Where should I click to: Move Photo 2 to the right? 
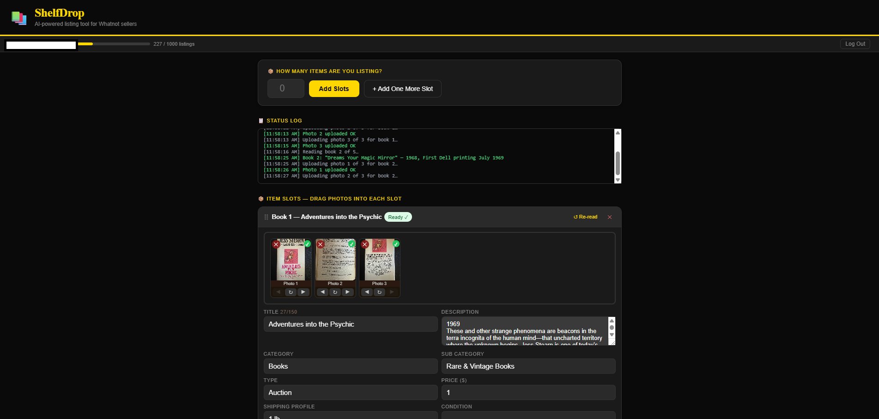pyautogui.click(x=347, y=292)
